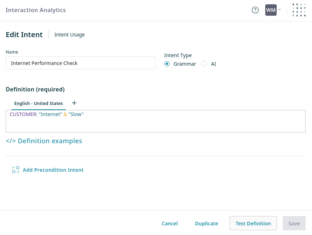Select the Grammar intent type
Screen dimensions: 312x235
click(x=167, y=64)
